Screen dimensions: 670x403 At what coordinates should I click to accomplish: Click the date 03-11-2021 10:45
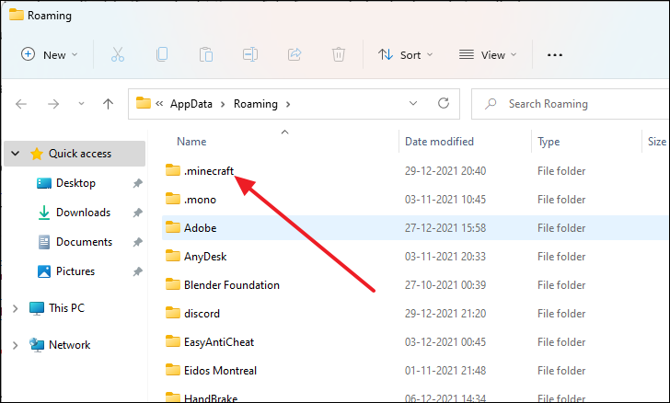point(445,200)
